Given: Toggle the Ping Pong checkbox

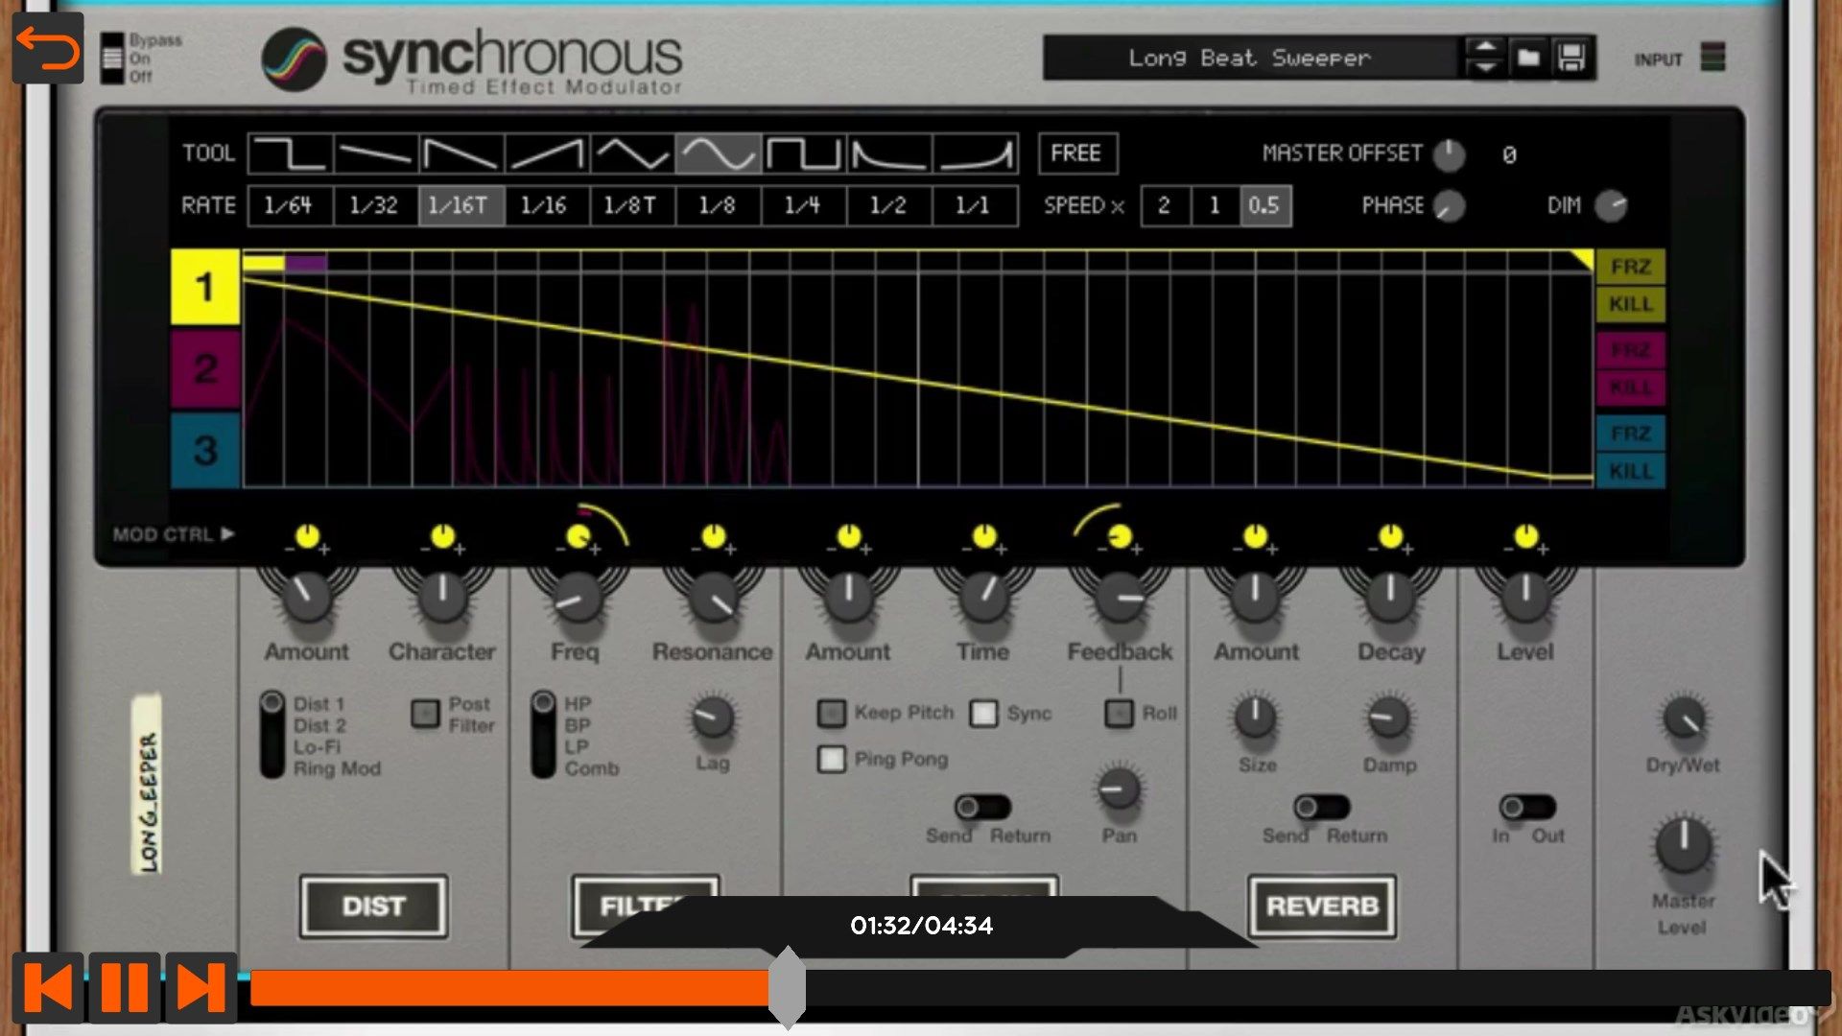Looking at the screenshot, I should (x=831, y=757).
